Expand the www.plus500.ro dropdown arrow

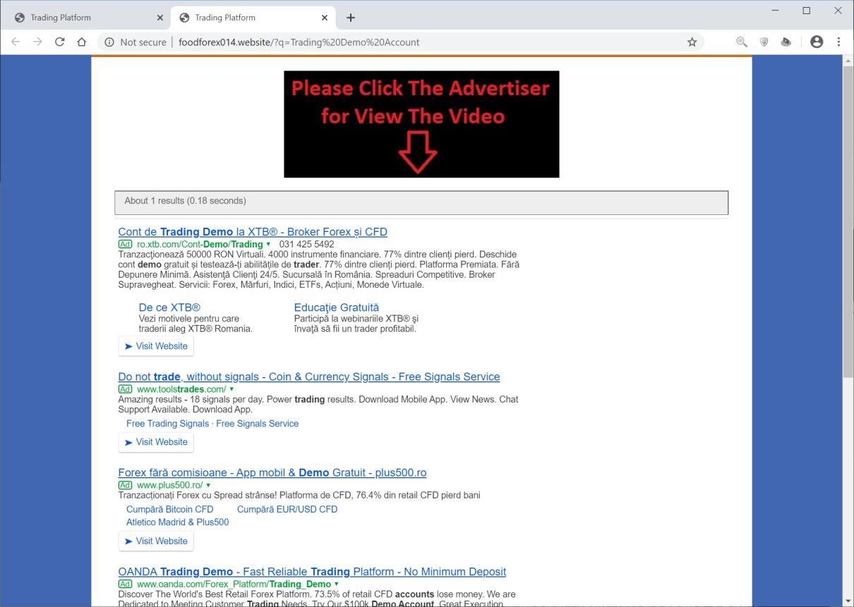pyautogui.click(x=208, y=485)
